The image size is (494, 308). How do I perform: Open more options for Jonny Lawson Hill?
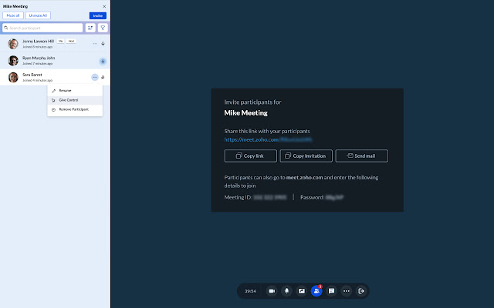(x=95, y=44)
